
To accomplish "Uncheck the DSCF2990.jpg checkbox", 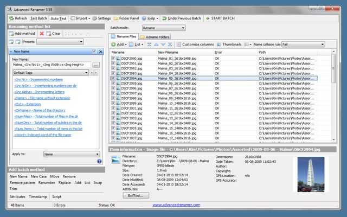I will click(113, 58).
